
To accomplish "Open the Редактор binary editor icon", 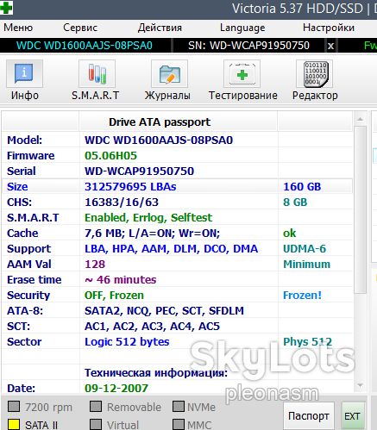I will click(x=315, y=74).
